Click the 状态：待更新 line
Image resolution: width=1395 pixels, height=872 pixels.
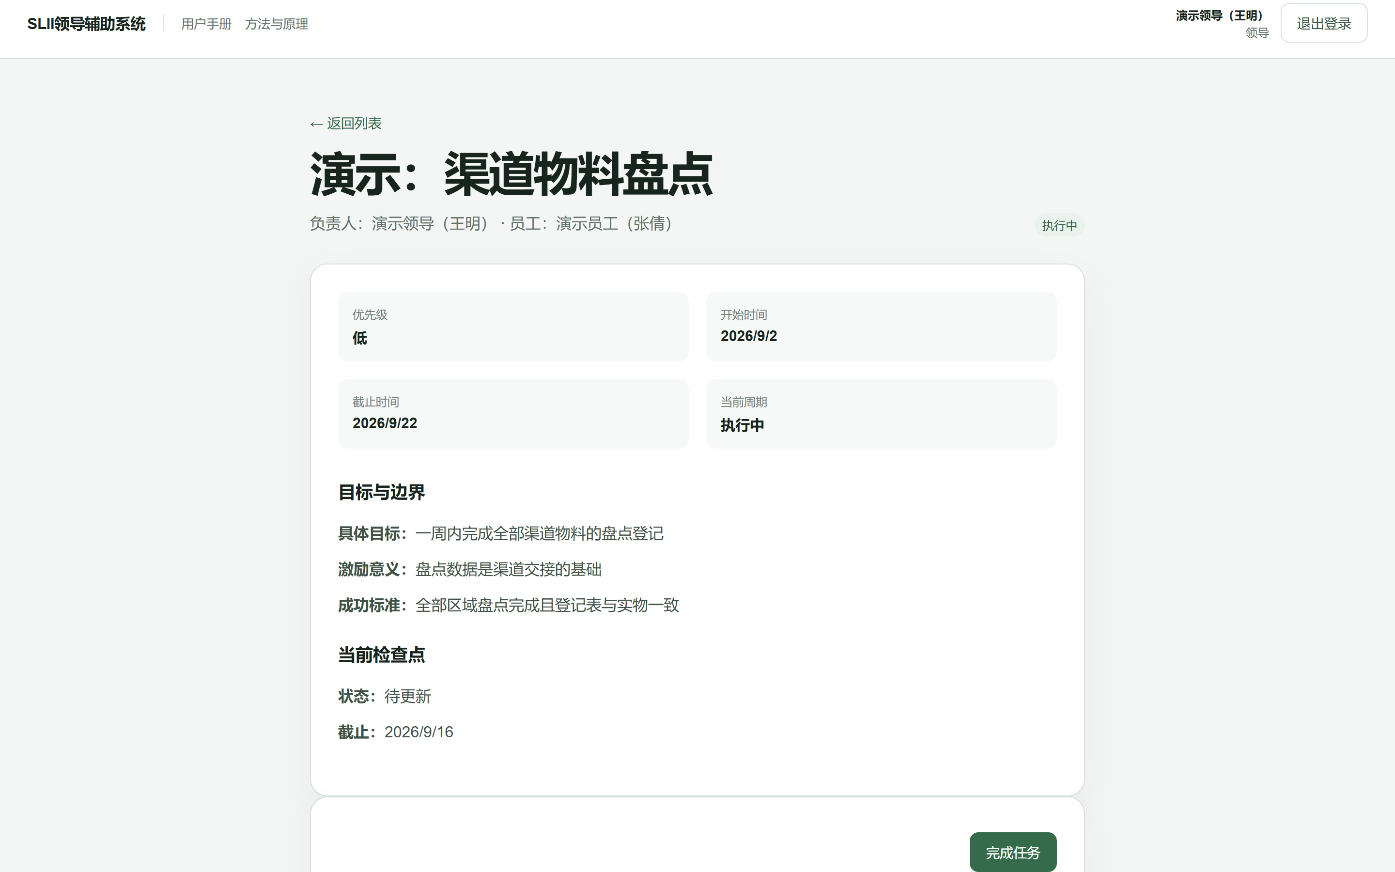(385, 696)
